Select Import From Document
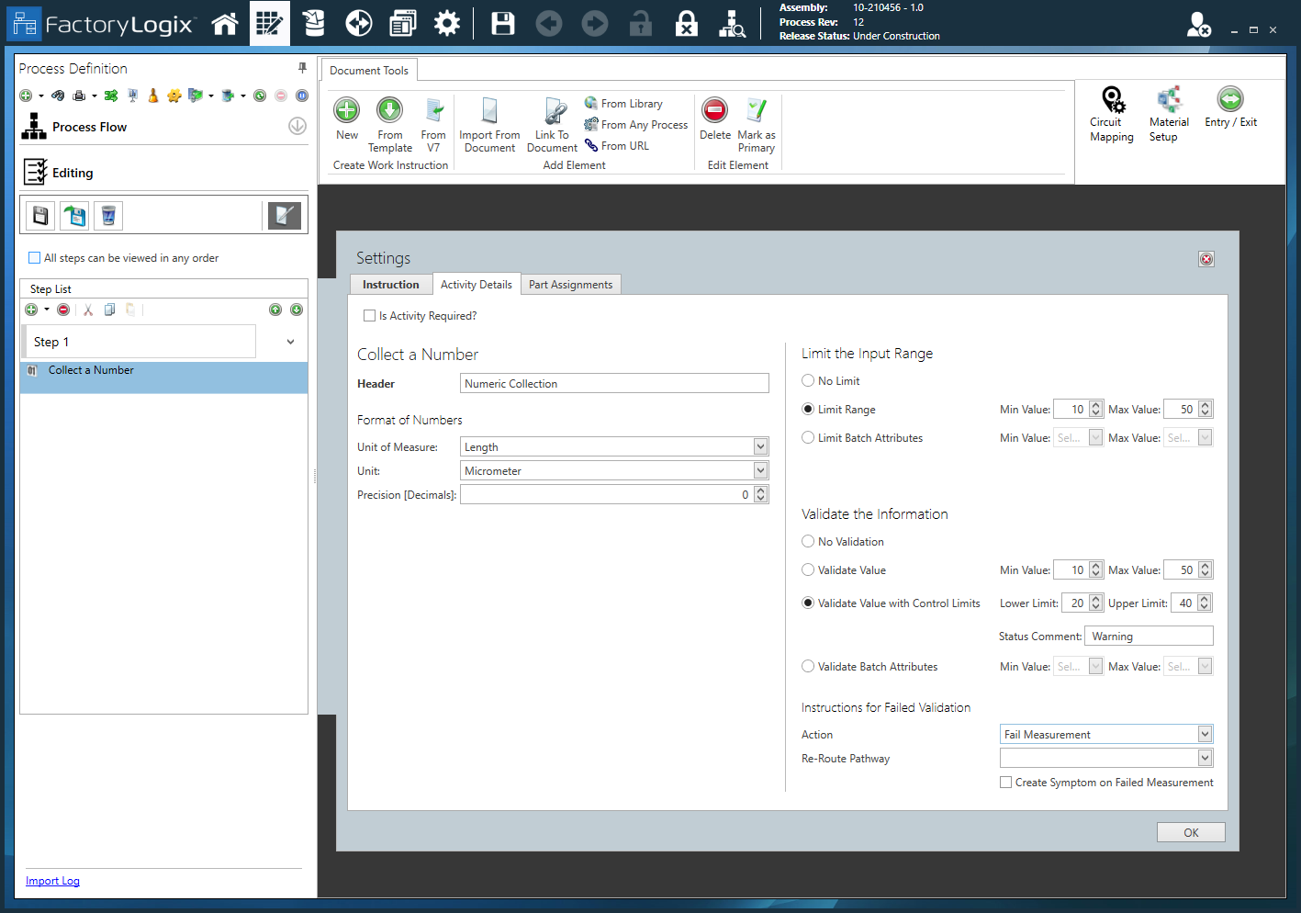Screen dimensions: 1301x913 tap(489, 122)
